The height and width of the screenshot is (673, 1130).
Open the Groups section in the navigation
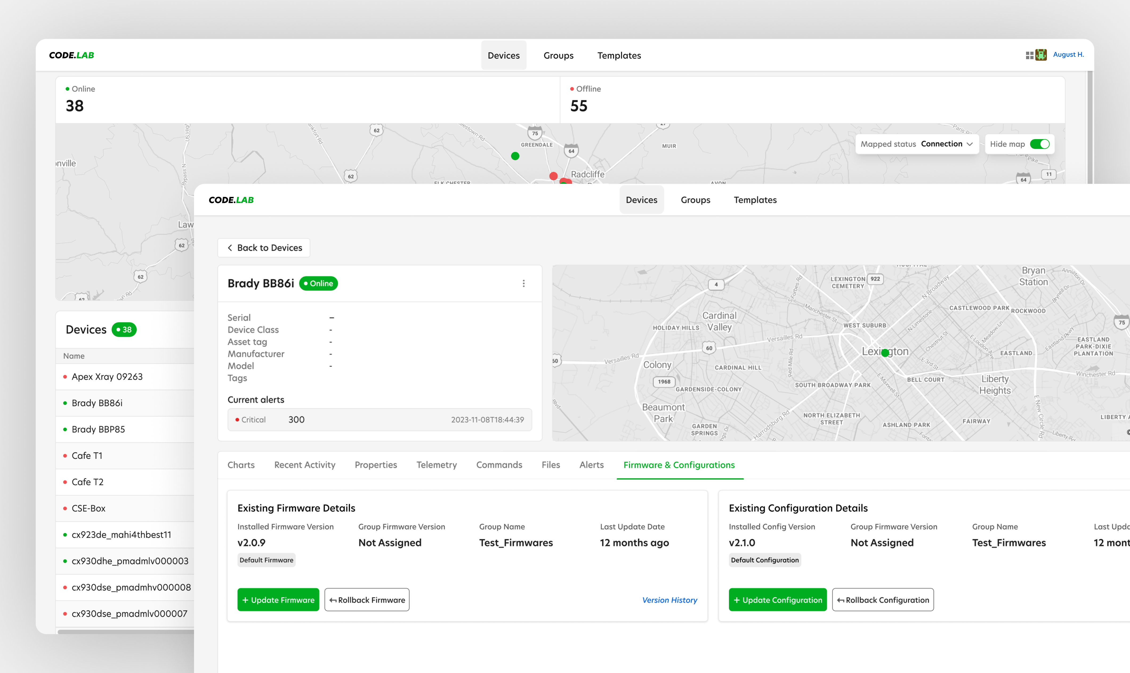click(695, 200)
